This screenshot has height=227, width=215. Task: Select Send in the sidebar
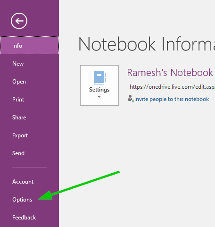coord(30,153)
